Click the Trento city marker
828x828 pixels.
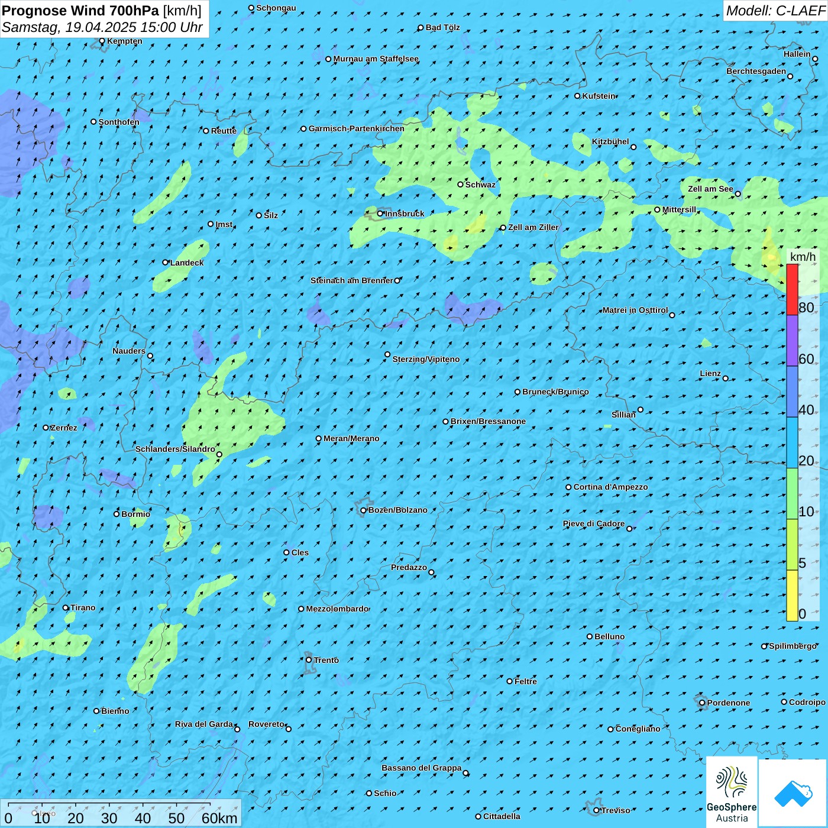309,660
